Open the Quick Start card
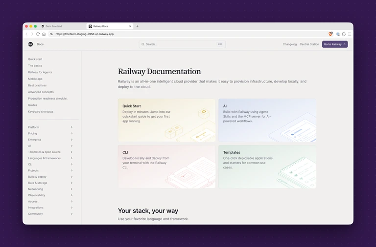The width and height of the screenshot is (376, 247). tap(166, 120)
